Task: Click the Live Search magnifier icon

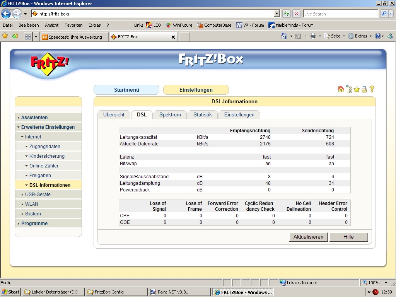Action: pos(384,14)
